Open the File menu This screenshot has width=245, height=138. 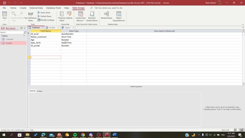4,8
